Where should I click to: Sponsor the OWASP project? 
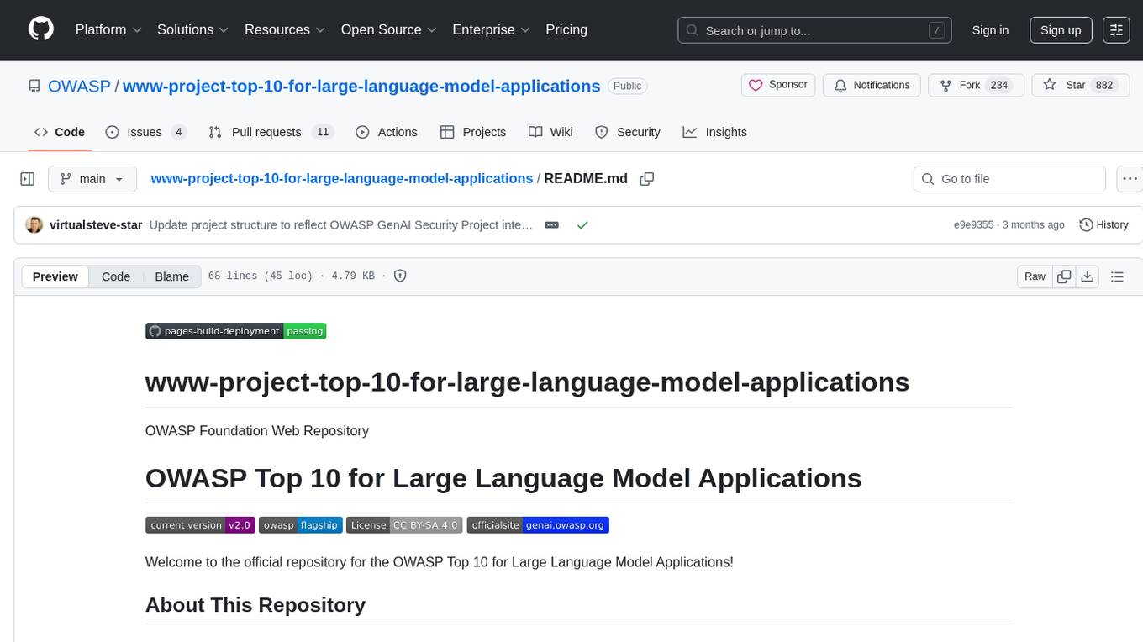click(x=778, y=85)
